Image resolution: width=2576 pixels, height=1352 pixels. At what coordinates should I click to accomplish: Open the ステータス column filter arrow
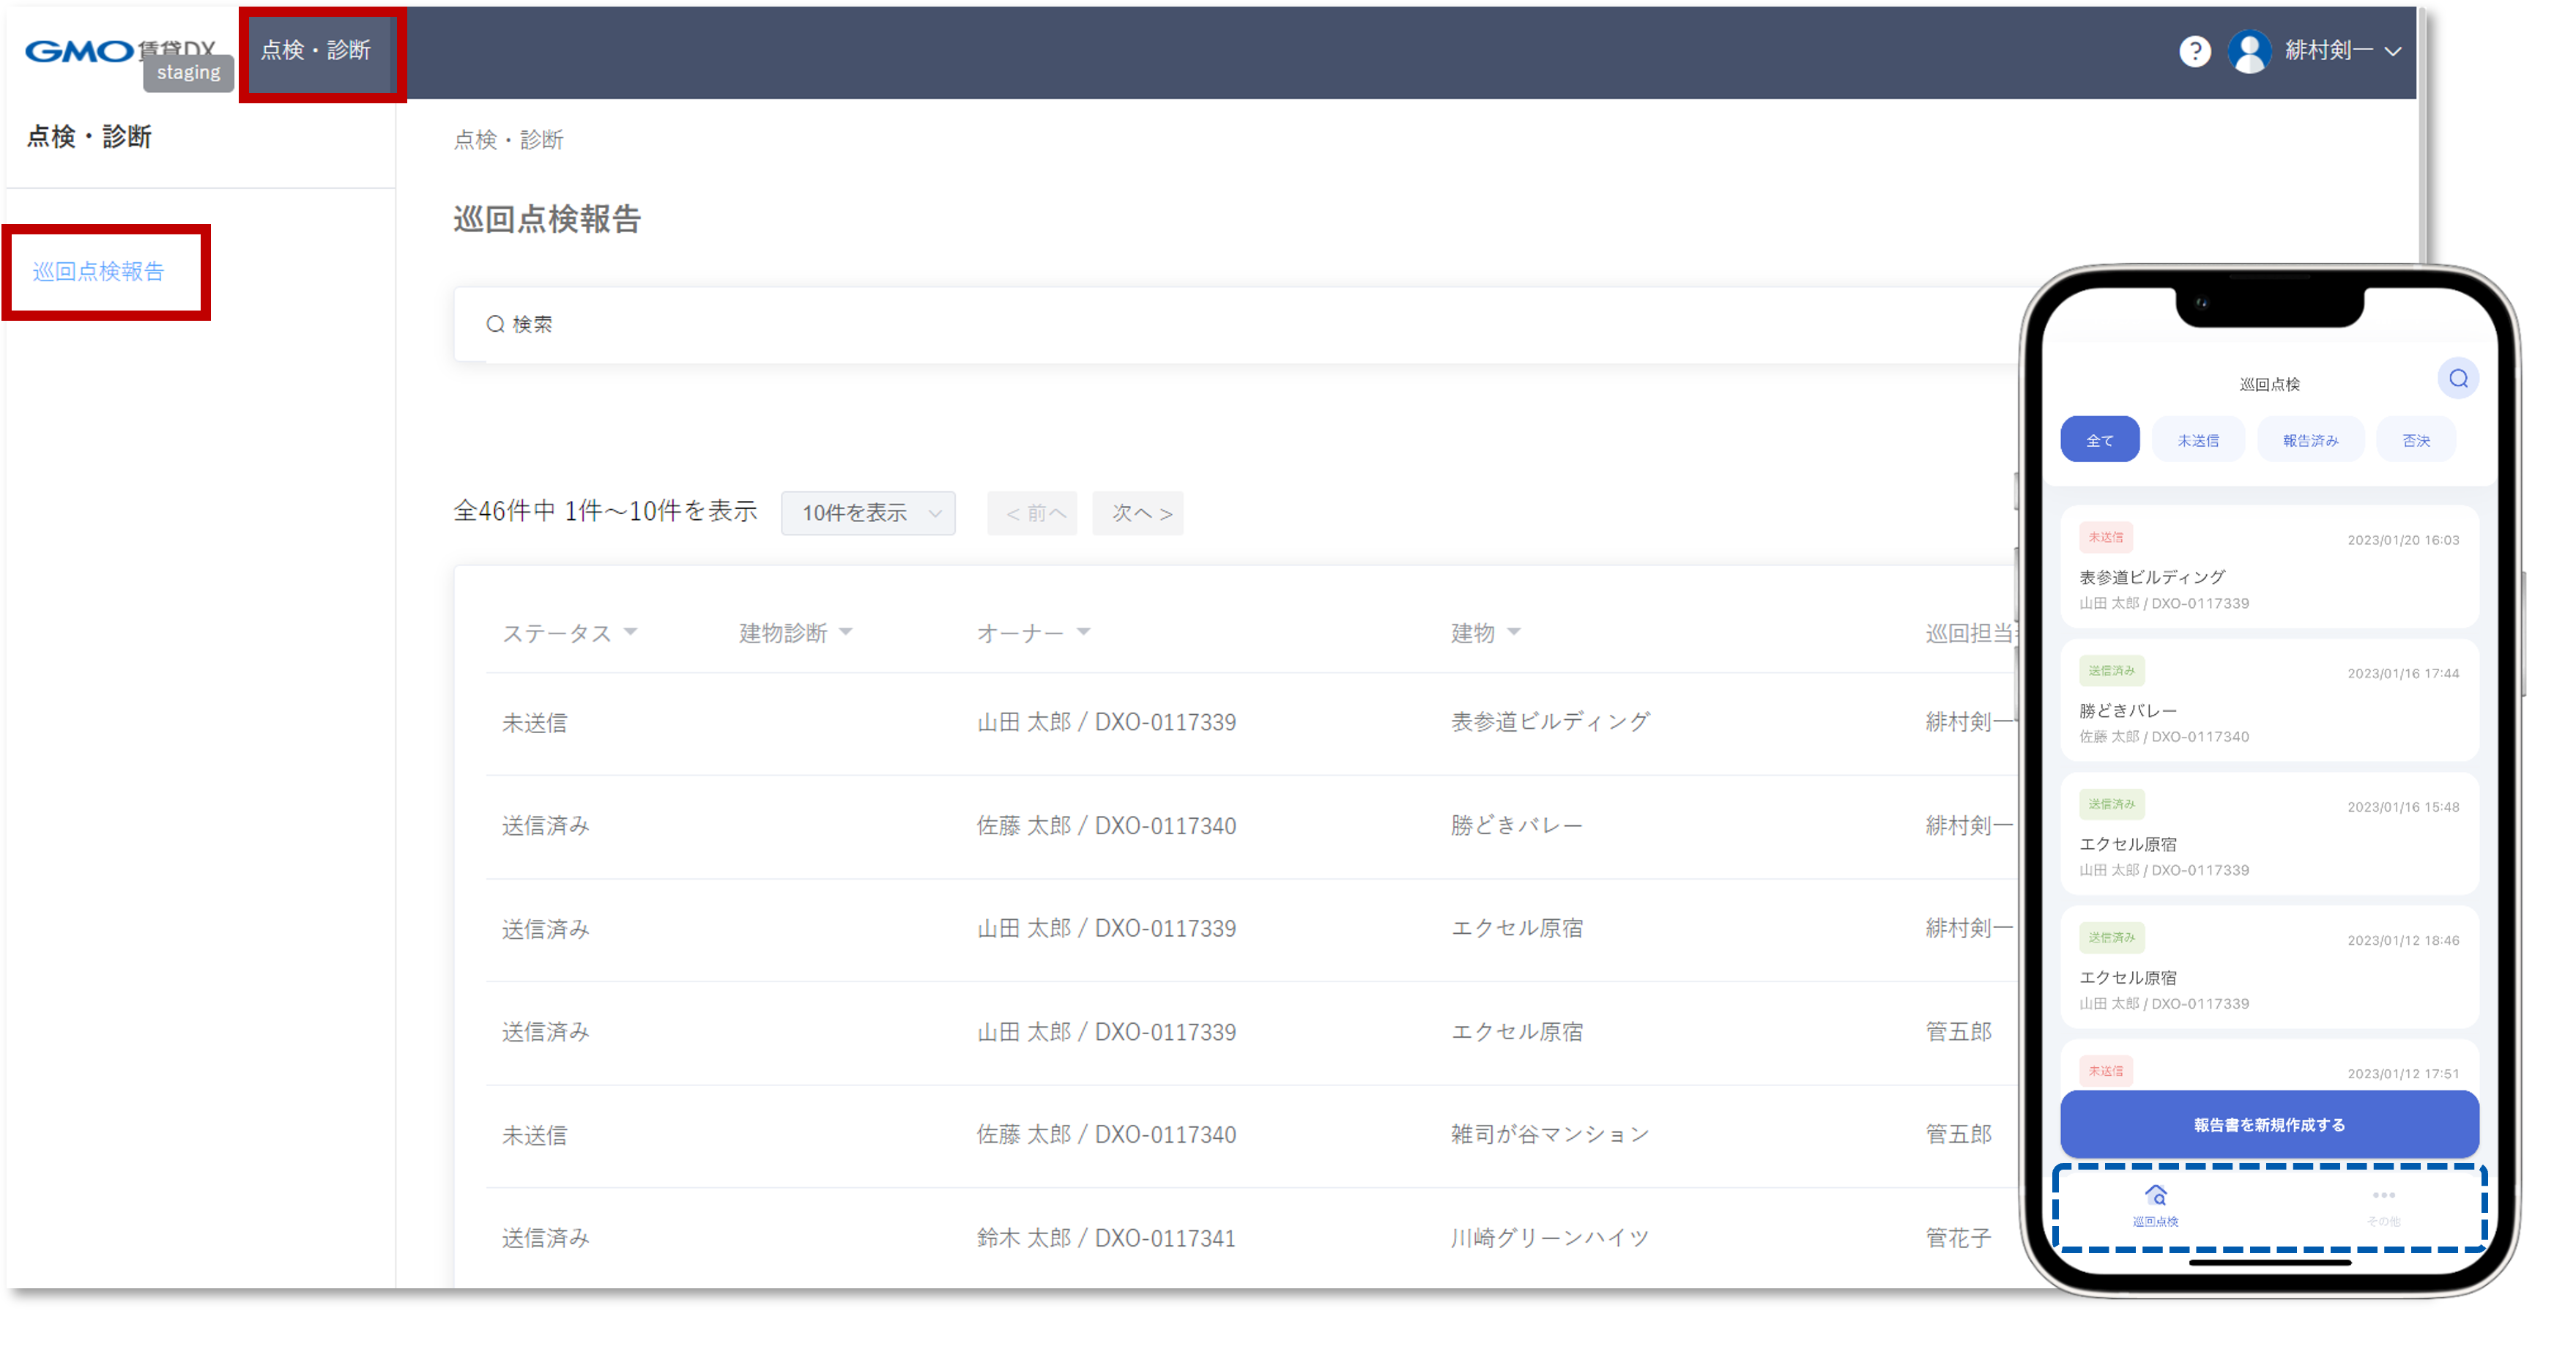630,632
